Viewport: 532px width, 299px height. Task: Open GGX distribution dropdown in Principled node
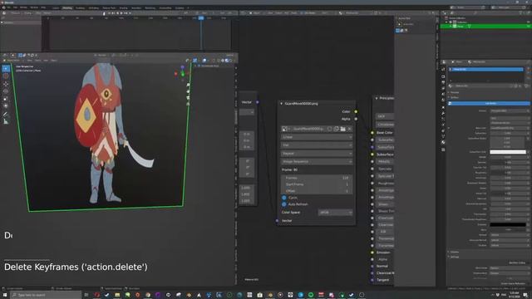pos(385,116)
